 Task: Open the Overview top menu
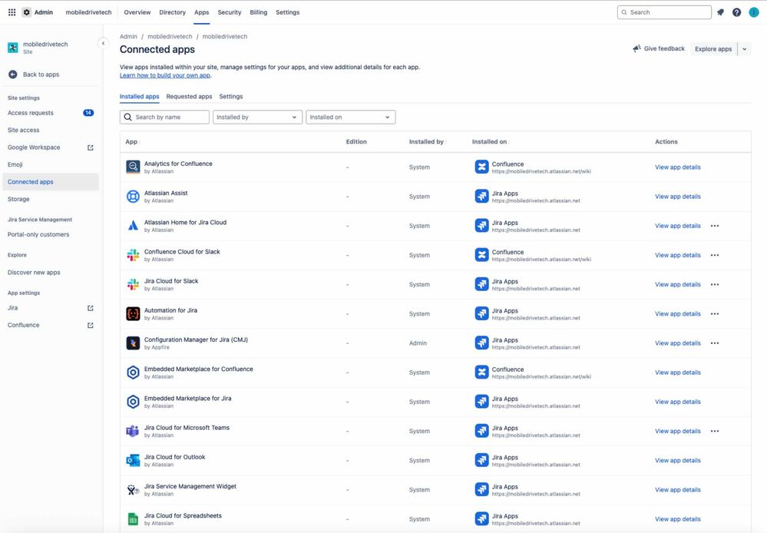coord(137,12)
